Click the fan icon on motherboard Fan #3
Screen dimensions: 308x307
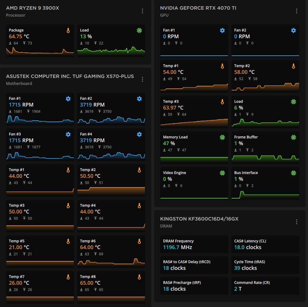coord(68,134)
